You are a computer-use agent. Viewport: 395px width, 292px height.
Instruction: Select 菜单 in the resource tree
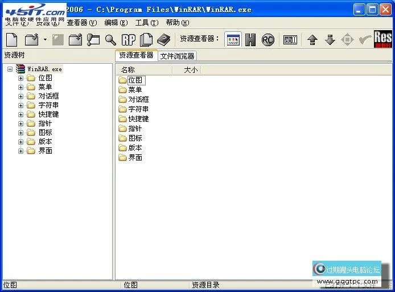45,87
